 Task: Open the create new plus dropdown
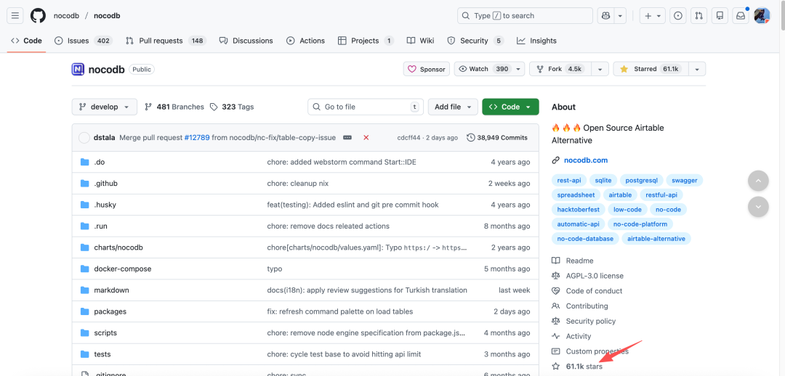point(653,15)
